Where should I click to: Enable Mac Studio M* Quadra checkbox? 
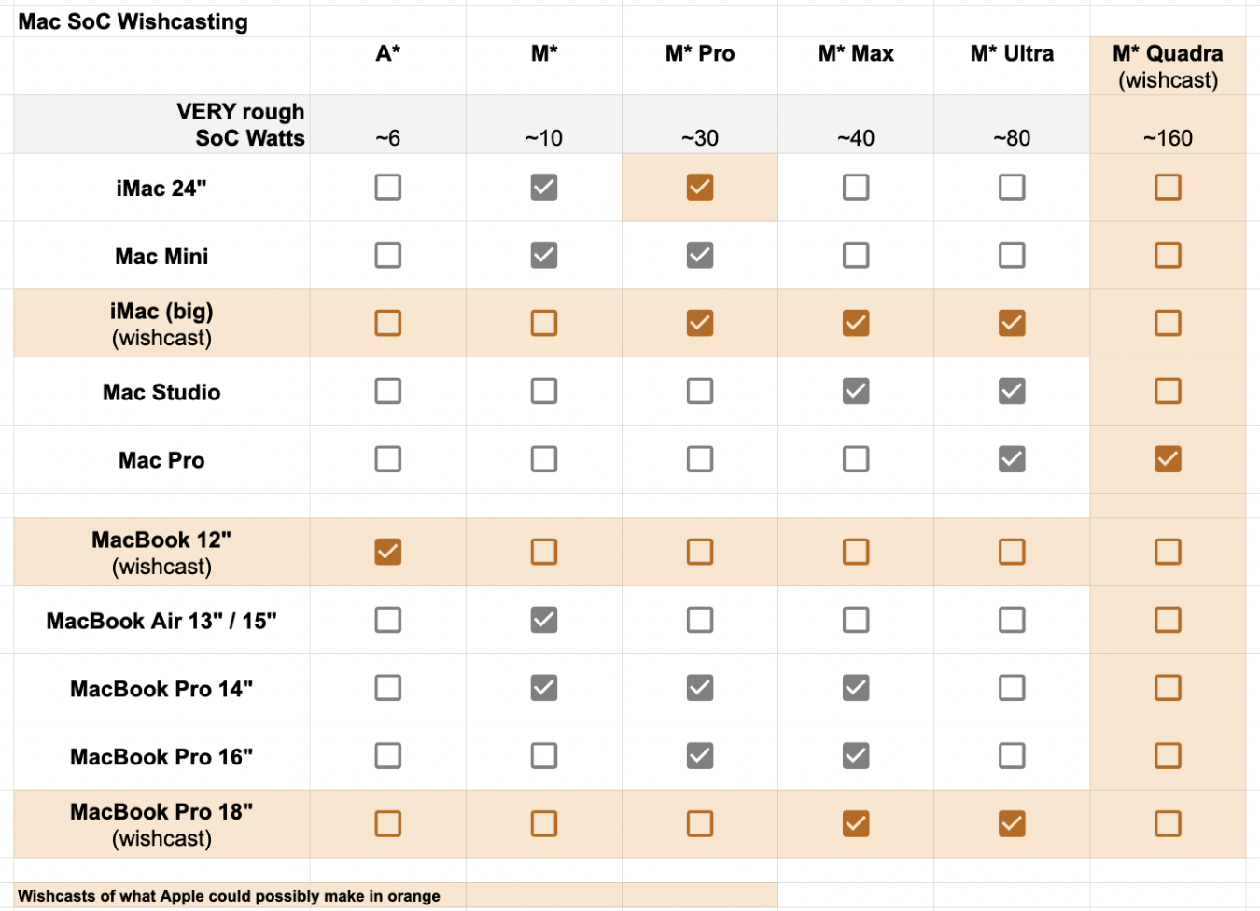click(1168, 392)
